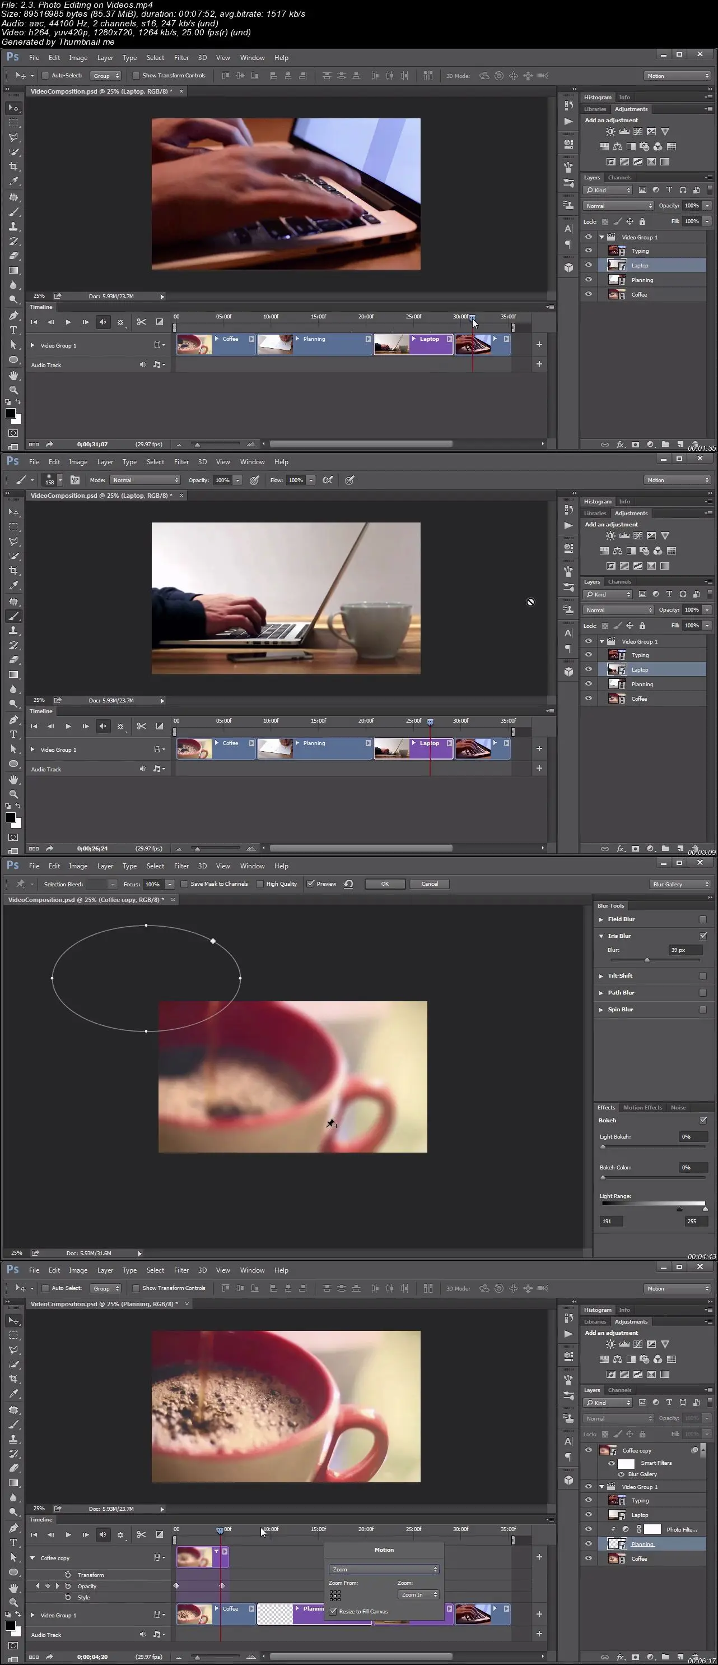Uncheck the Bokeh checkbox
The width and height of the screenshot is (718, 1665).
coord(702,1121)
